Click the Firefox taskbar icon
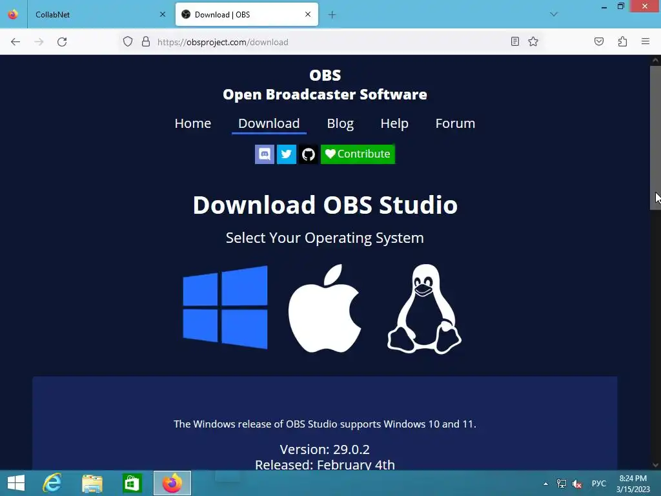 tap(172, 483)
